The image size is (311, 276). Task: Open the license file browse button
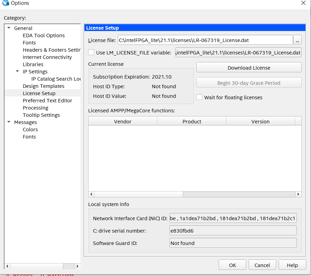(297, 40)
